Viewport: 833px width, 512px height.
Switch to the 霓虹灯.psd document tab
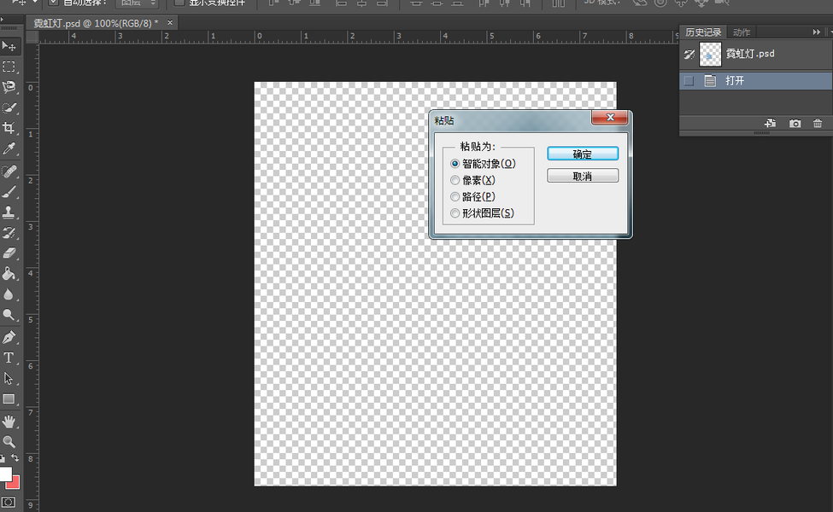96,23
